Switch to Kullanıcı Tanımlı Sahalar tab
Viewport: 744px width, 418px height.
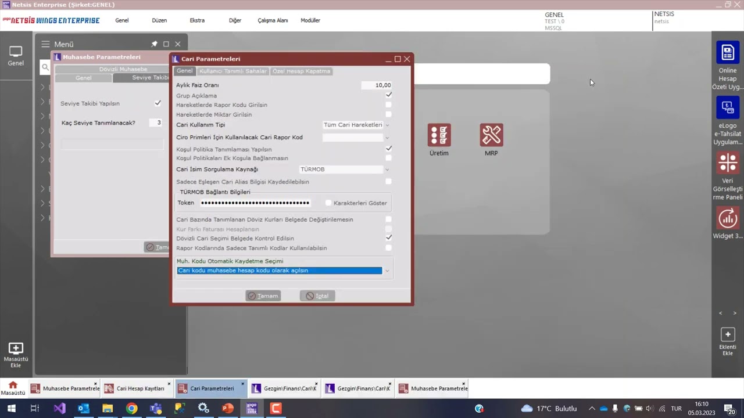click(233, 71)
